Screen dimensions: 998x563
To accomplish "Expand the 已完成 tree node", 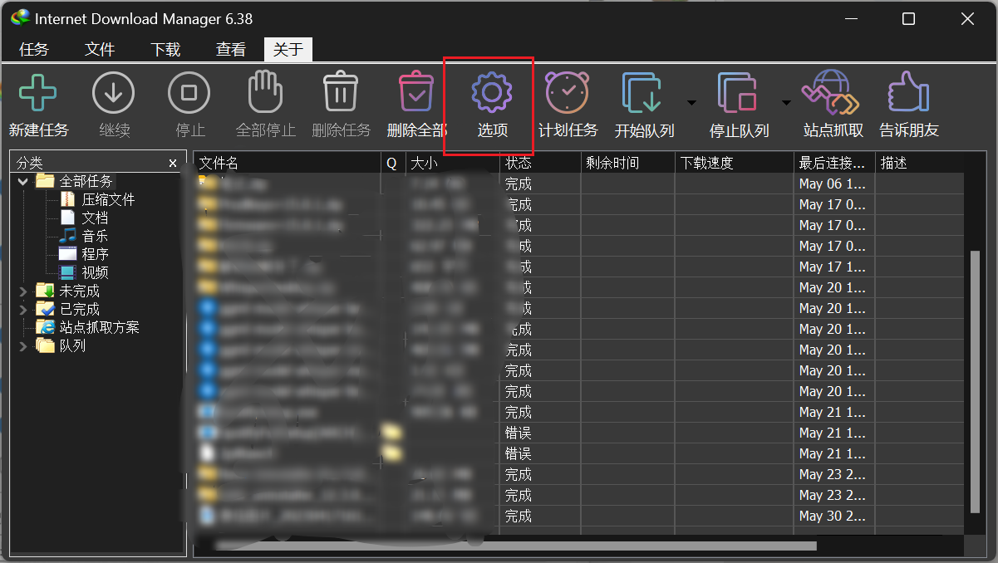I will tap(23, 310).
